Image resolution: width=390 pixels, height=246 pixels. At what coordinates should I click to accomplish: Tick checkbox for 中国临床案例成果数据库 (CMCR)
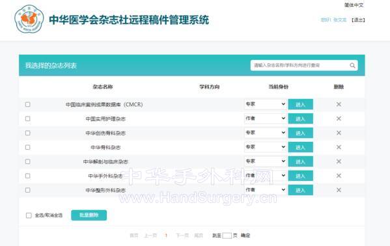point(27,104)
